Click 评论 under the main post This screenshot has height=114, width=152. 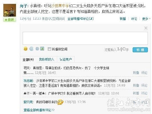click(x=134, y=19)
